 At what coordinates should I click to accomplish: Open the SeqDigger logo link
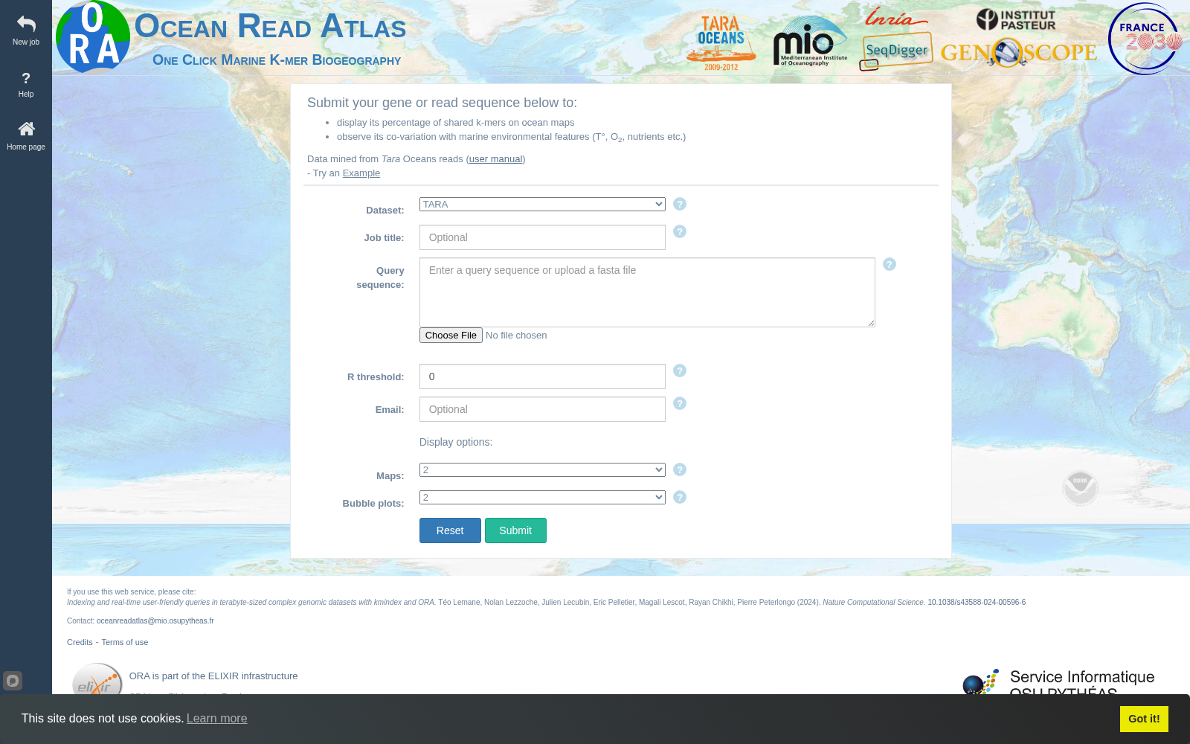[896, 51]
